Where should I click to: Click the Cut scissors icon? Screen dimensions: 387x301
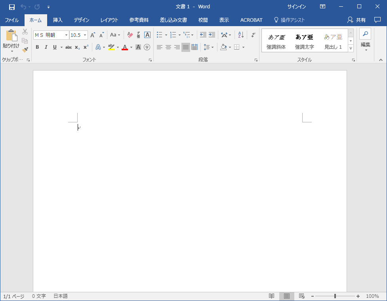(25, 32)
